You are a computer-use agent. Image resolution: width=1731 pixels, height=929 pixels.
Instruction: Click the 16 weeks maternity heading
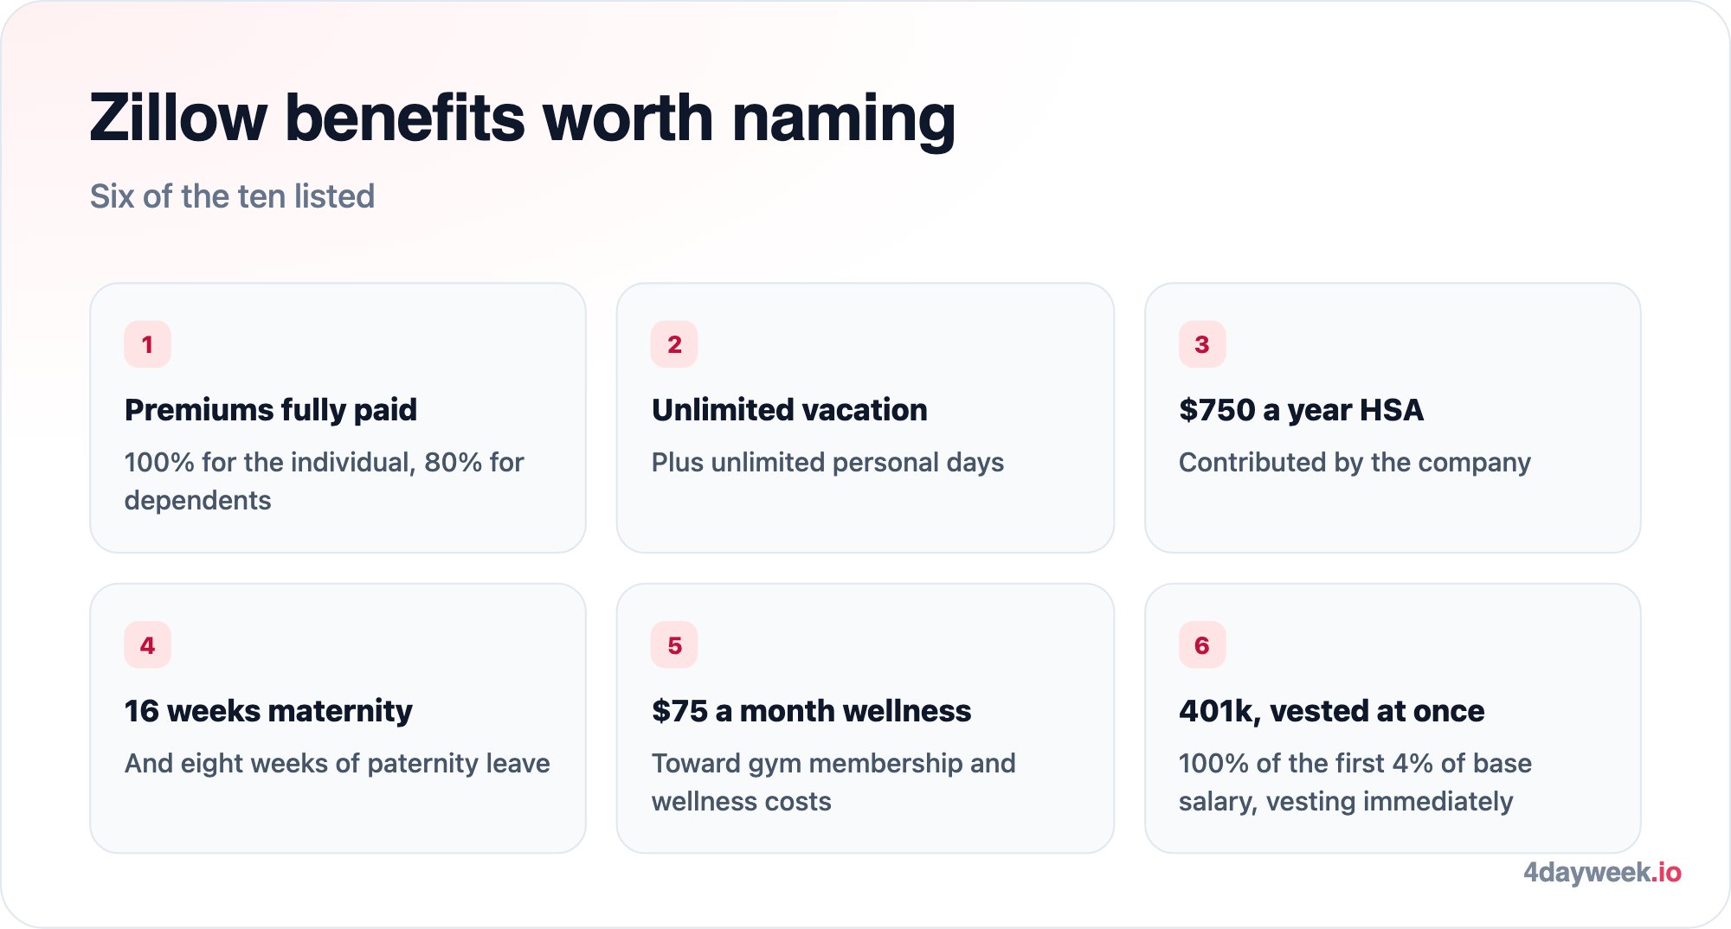tap(268, 711)
